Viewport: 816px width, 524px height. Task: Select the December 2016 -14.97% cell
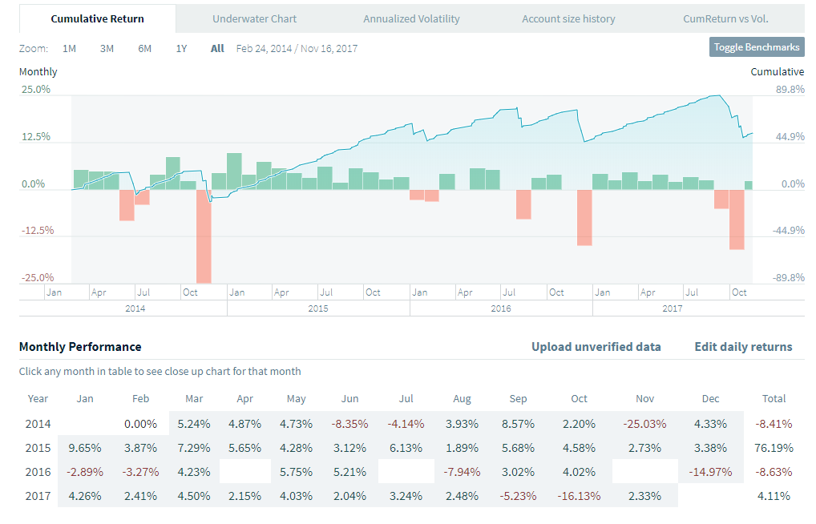[710, 471]
